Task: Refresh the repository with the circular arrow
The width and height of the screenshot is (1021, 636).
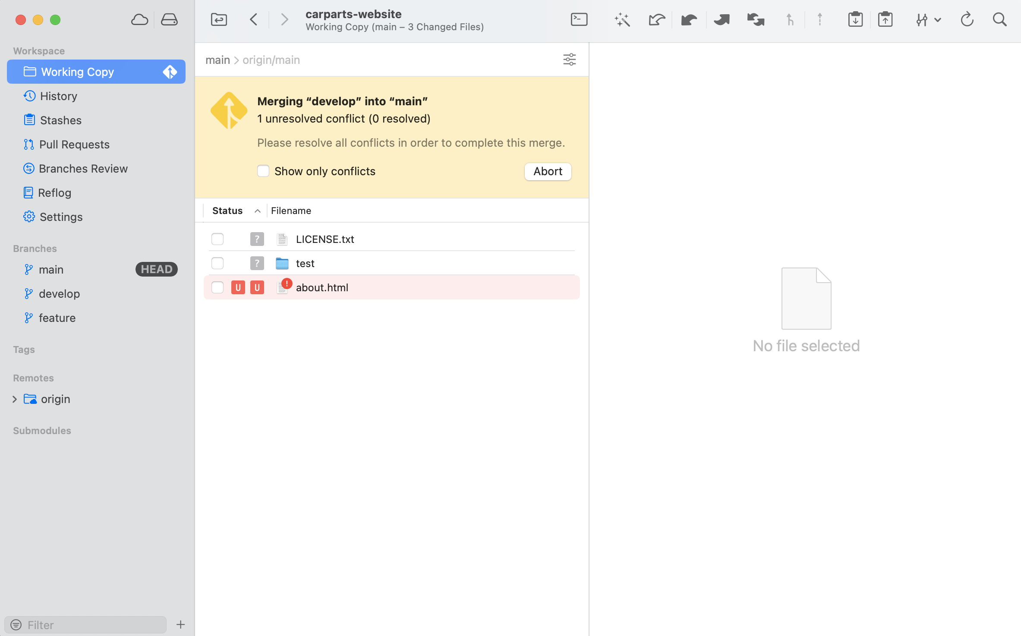Action: click(967, 20)
